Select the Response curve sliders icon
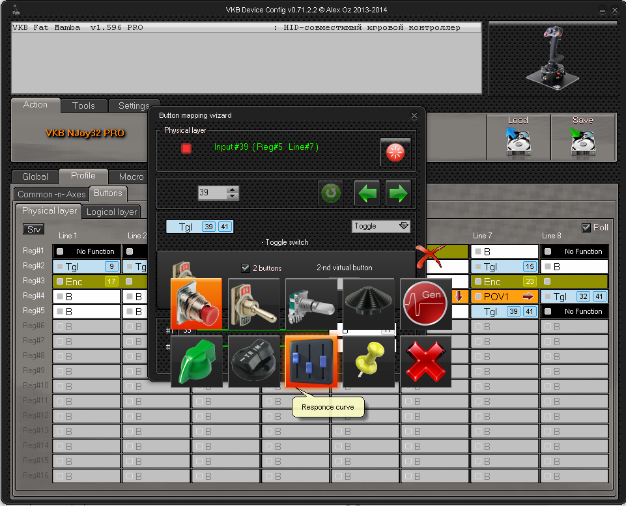The width and height of the screenshot is (626, 506). click(x=311, y=361)
